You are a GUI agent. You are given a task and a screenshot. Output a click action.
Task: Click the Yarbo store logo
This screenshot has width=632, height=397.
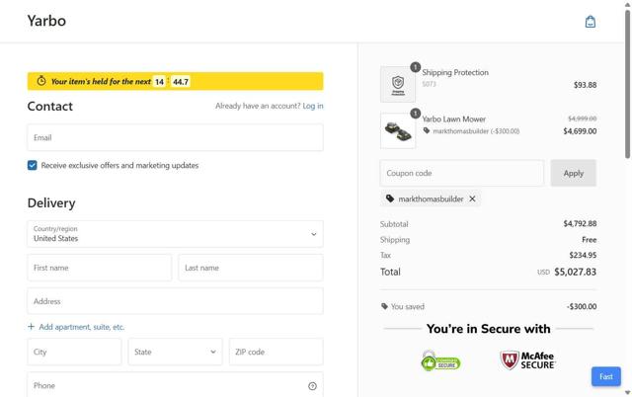[46, 21]
